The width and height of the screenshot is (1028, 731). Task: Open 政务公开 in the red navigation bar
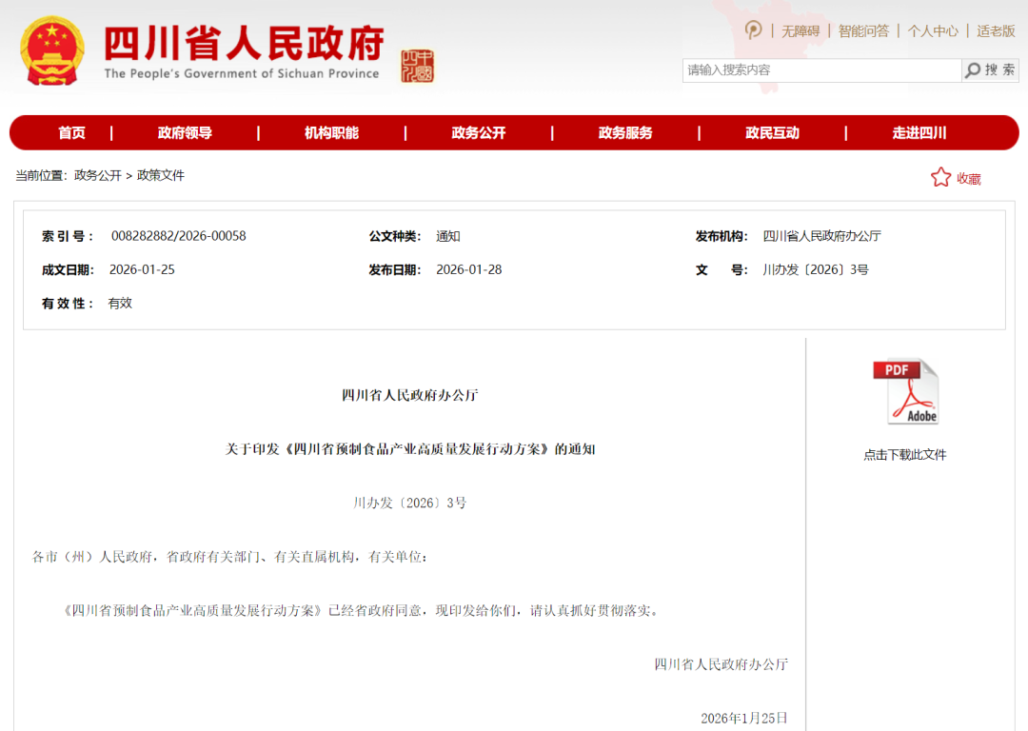point(478,133)
